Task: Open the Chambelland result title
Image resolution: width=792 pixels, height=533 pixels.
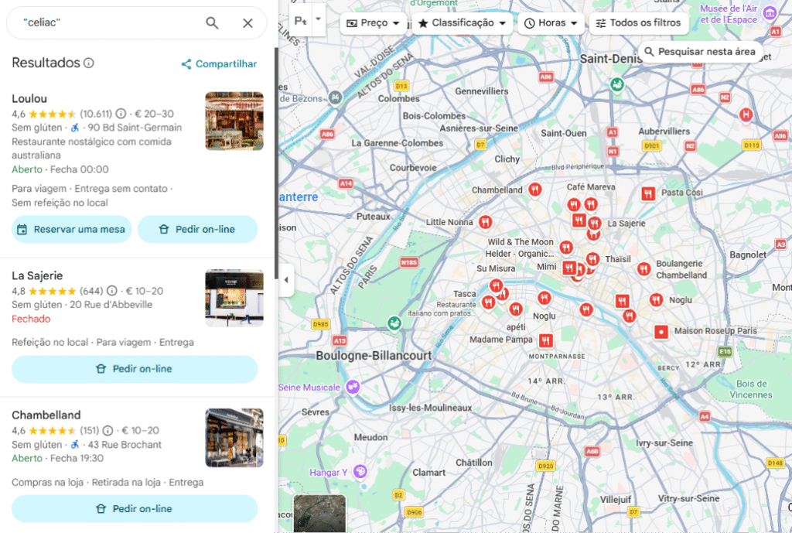Action: [46, 415]
